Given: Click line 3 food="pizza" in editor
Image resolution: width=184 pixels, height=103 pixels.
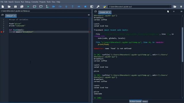Looking at the screenshot, I should coord(15,24).
